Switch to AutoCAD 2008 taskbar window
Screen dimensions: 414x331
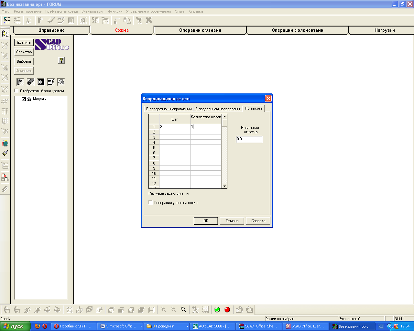(212, 326)
